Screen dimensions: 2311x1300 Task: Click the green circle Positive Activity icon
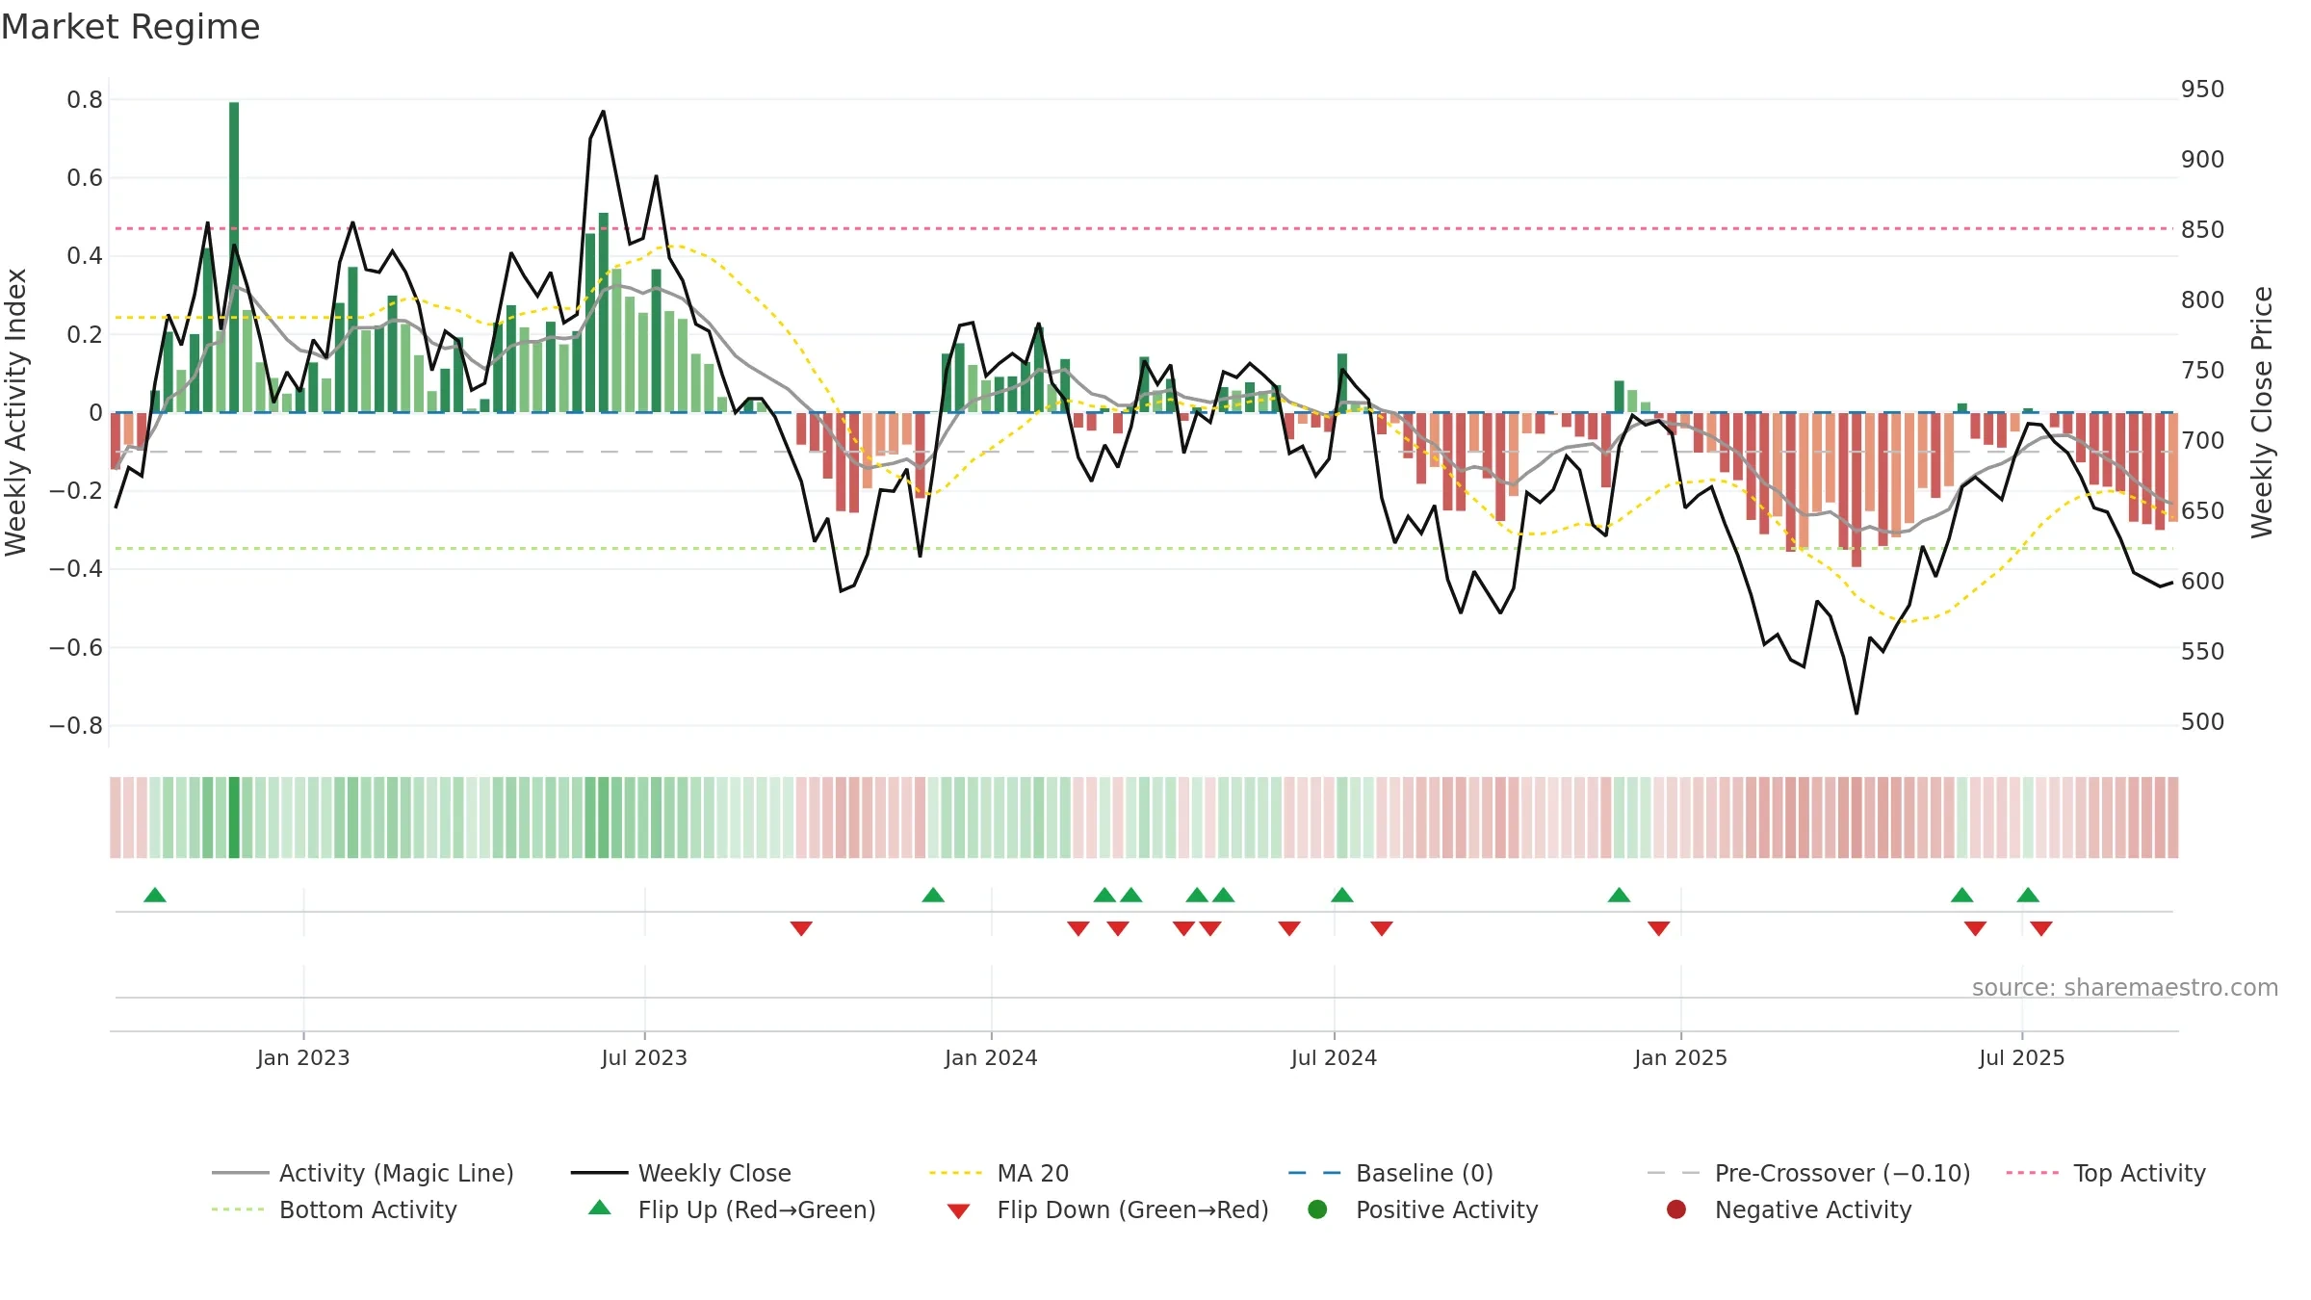[x=1317, y=1209]
